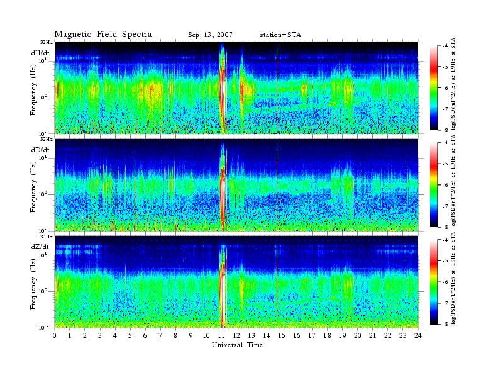Click the dZ/dt panel color bar
Viewport: 498px width, 385px height.
[x=434, y=282]
